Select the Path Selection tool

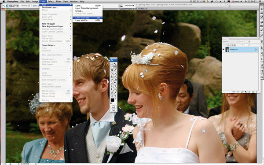[x=112, y=89]
